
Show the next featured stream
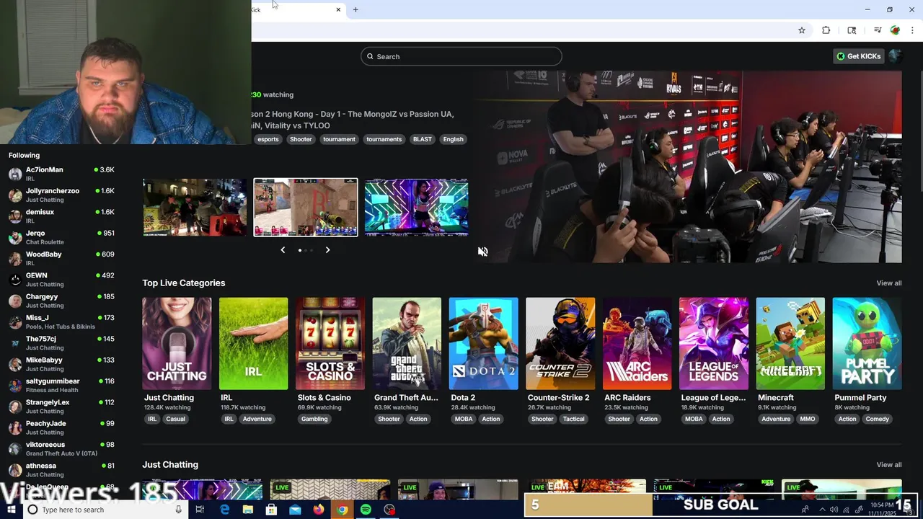click(x=327, y=250)
